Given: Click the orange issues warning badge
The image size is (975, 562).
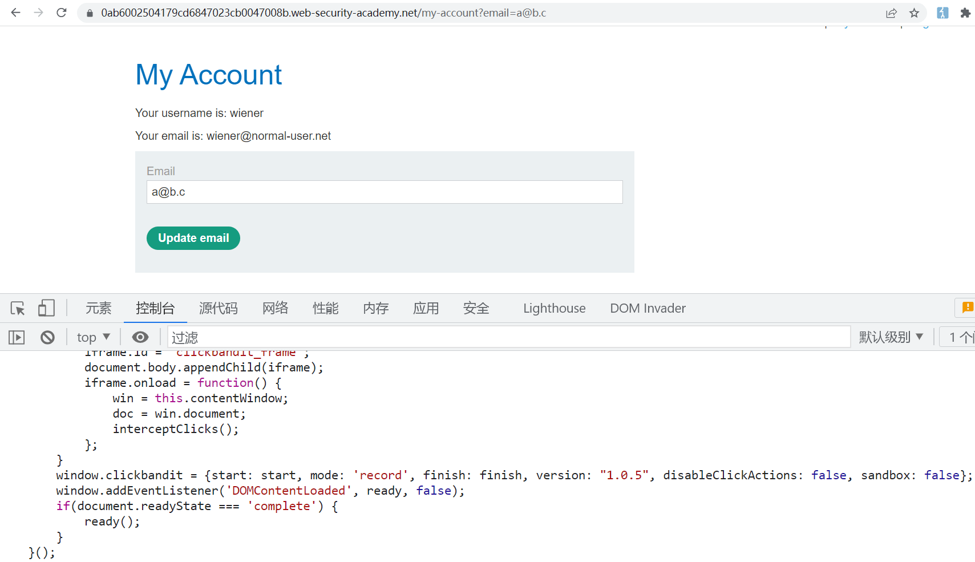Looking at the screenshot, I should pyautogui.click(x=966, y=308).
